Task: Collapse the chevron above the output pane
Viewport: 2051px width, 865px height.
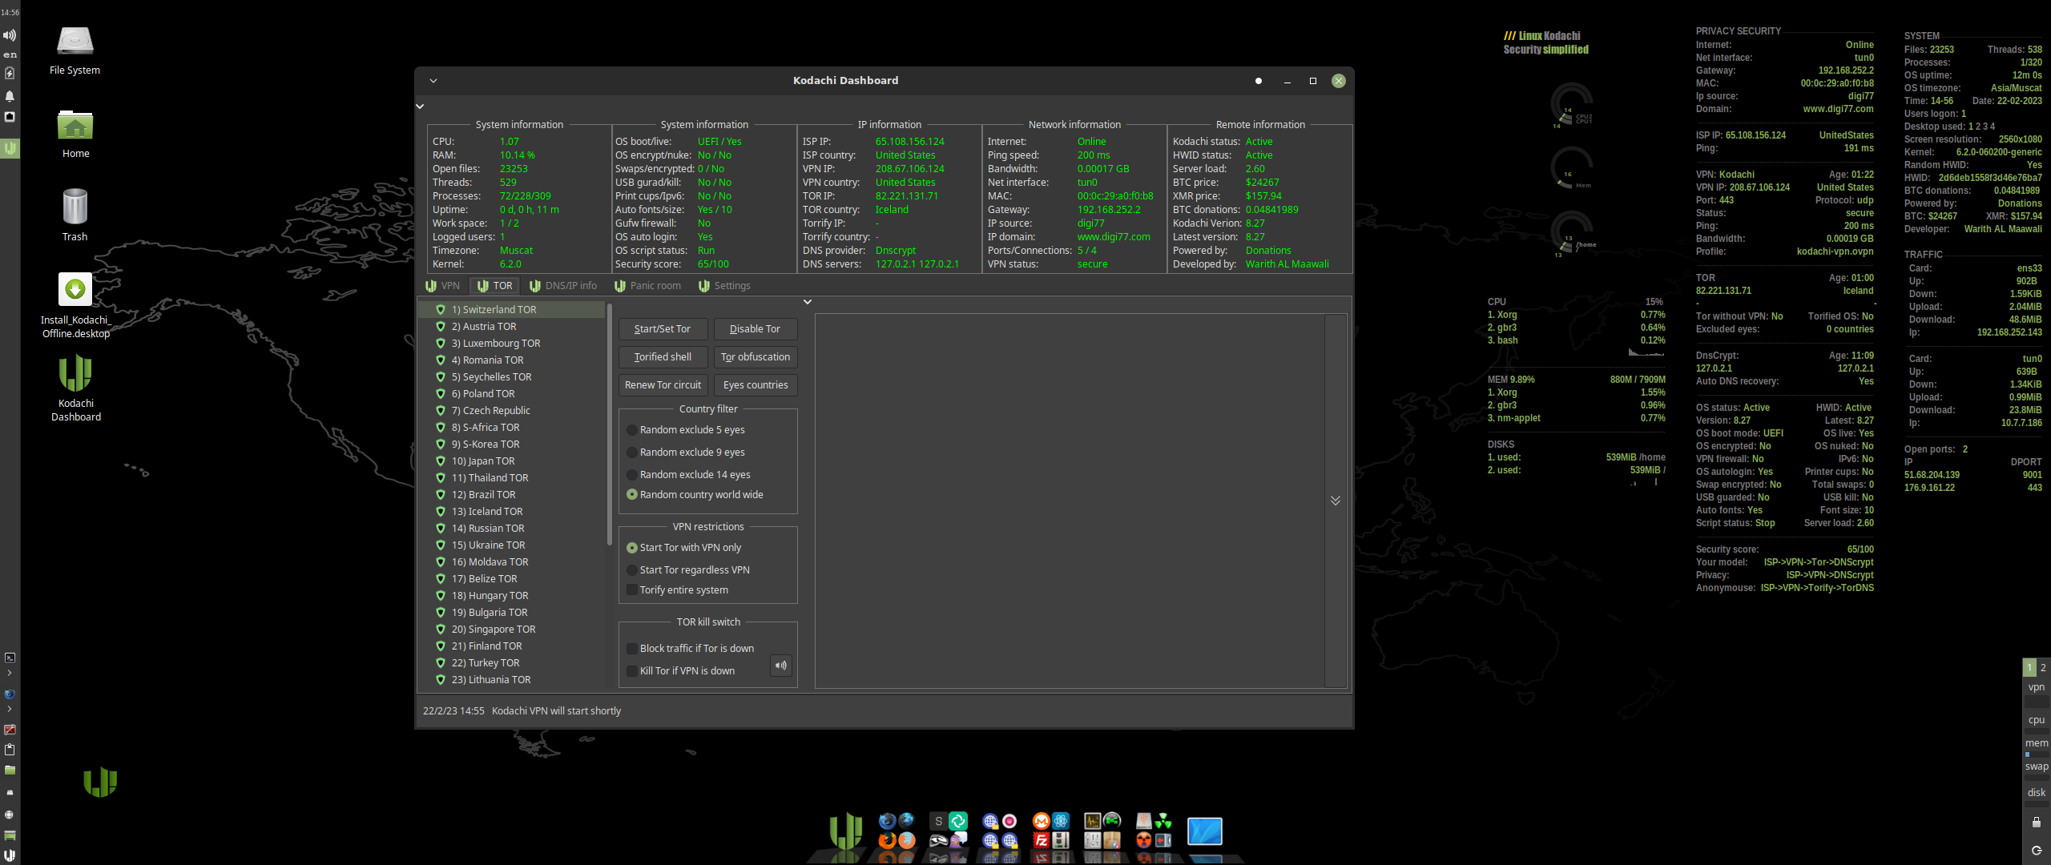Action: click(808, 302)
